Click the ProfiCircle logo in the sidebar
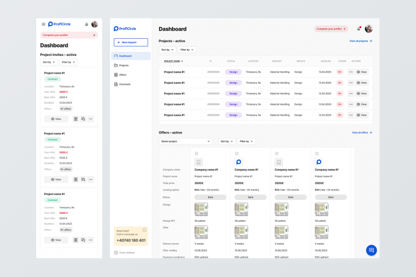 click(x=125, y=29)
